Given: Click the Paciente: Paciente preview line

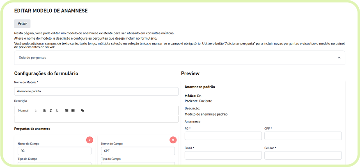Looking at the screenshot, I should click(x=198, y=101).
